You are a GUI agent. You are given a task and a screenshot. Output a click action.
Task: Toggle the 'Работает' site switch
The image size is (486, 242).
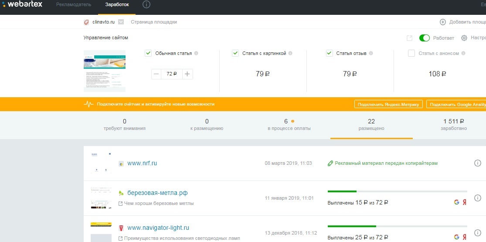(424, 38)
